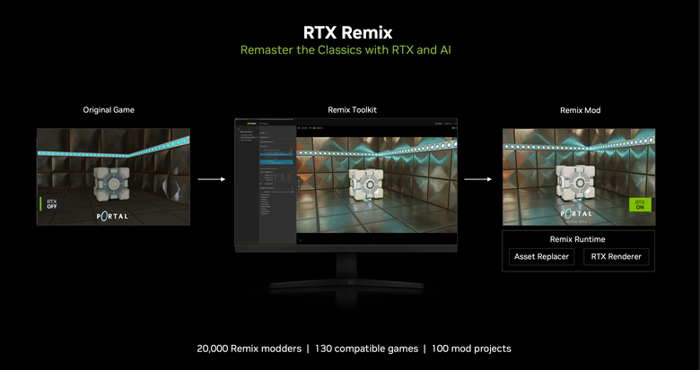The width and height of the screenshot is (700, 370).
Task: Click the '100 mod projects' text
Action: pos(471,348)
